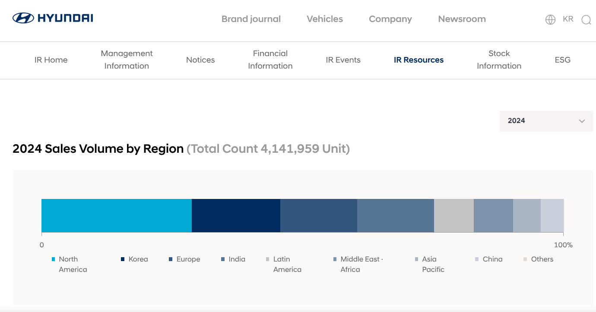
Task: Toggle the Others legend label
Action: (542, 259)
